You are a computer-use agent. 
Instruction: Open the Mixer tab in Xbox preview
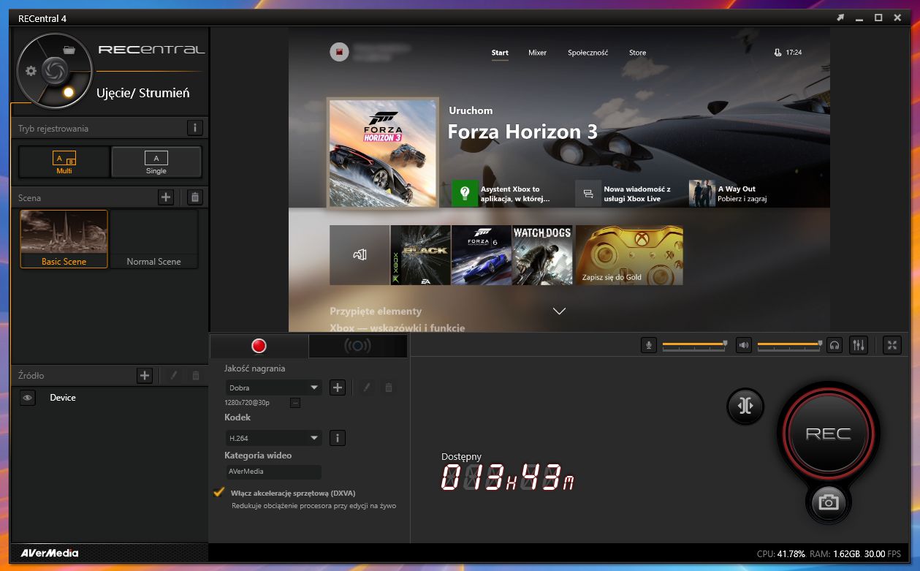point(538,53)
